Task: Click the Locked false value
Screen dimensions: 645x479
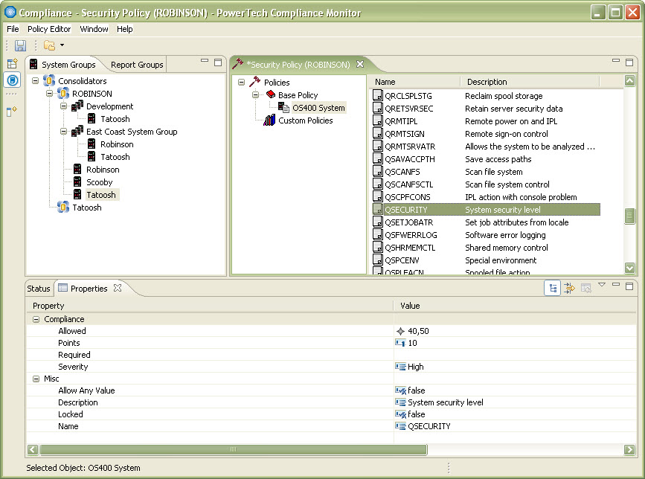Action: [x=417, y=414]
